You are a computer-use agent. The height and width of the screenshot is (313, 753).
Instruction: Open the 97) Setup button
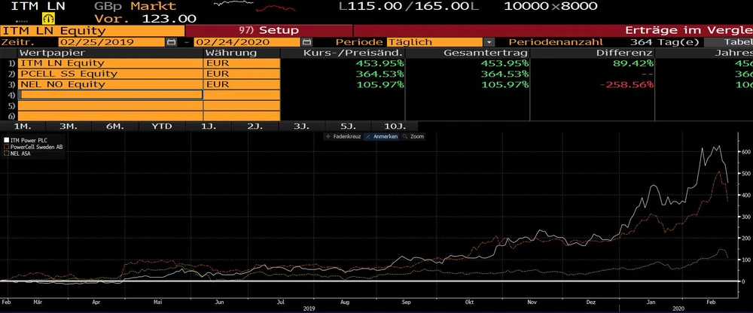pyautogui.click(x=269, y=30)
